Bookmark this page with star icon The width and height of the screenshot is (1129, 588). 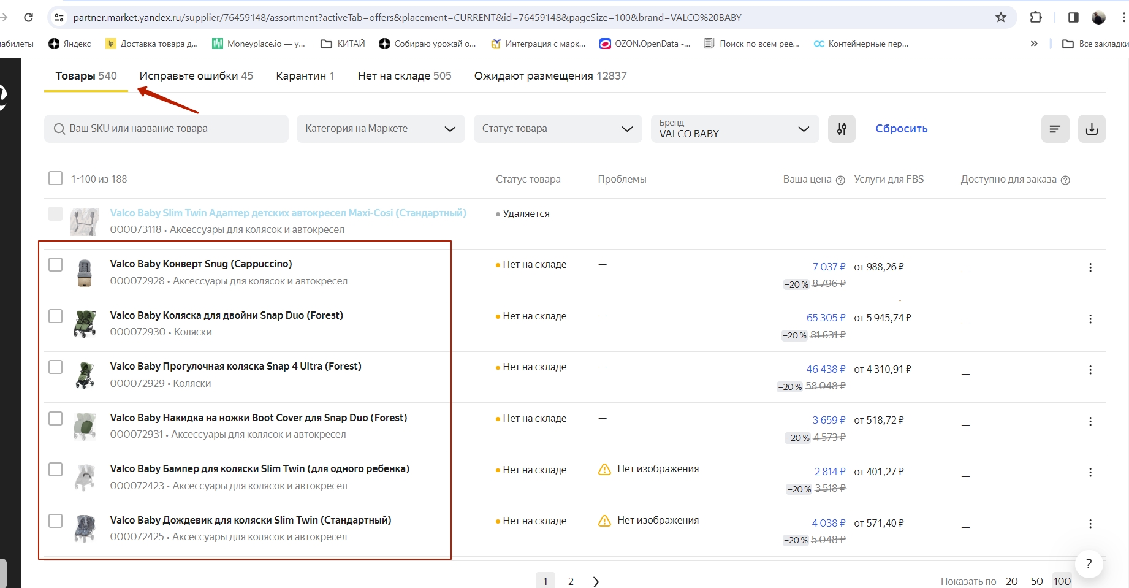pyautogui.click(x=1001, y=17)
